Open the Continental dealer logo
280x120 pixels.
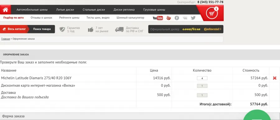pyautogui.click(x=213, y=29)
